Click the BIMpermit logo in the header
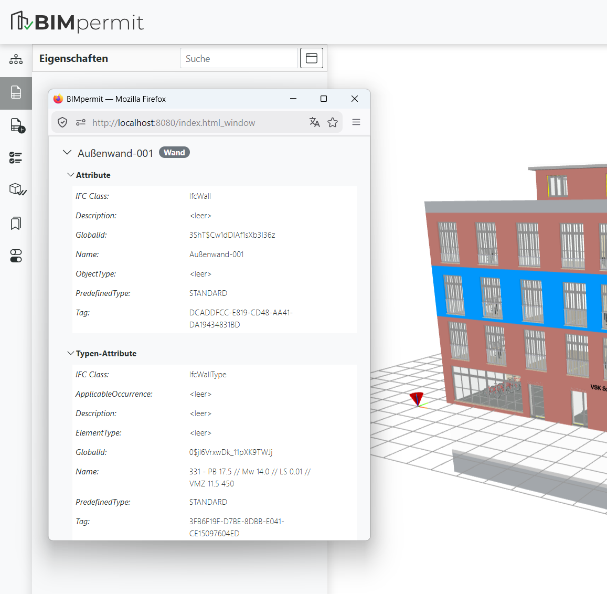Image resolution: width=607 pixels, height=594 pixels. (x=77, y=22)
